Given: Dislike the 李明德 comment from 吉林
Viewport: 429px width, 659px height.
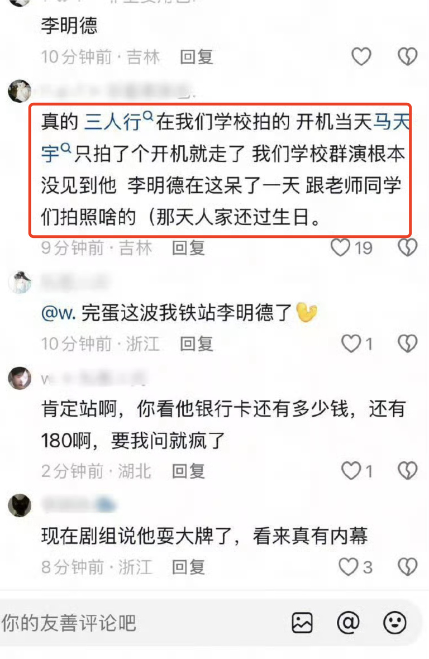Looking at the screenshot, I should (407, 56).
